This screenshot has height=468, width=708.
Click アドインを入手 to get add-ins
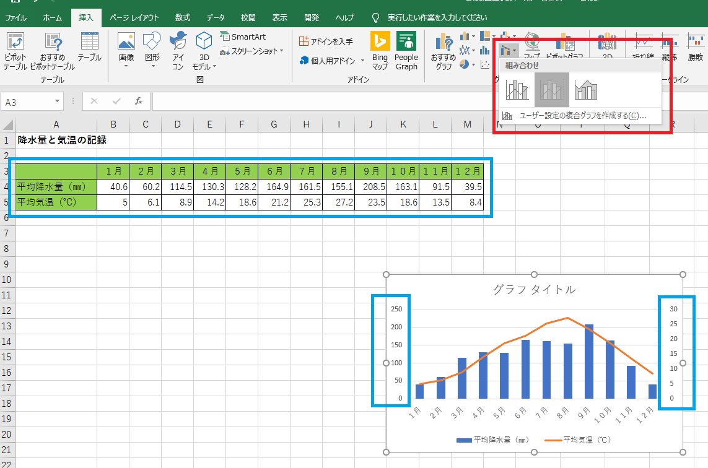(x=326, y=41)
